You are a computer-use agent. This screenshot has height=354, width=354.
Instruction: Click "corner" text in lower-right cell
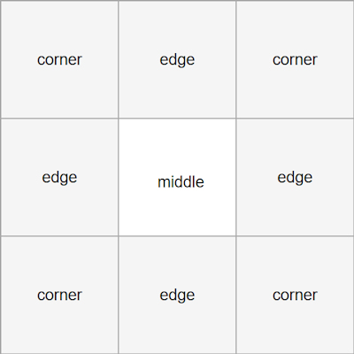(295, 296)
